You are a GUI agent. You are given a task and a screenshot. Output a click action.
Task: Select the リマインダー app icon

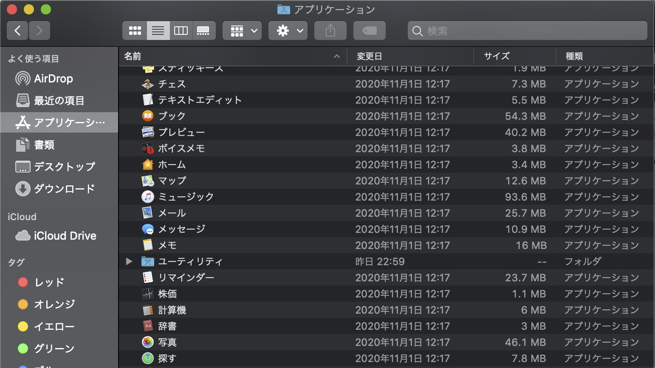(x=147, y=277)
